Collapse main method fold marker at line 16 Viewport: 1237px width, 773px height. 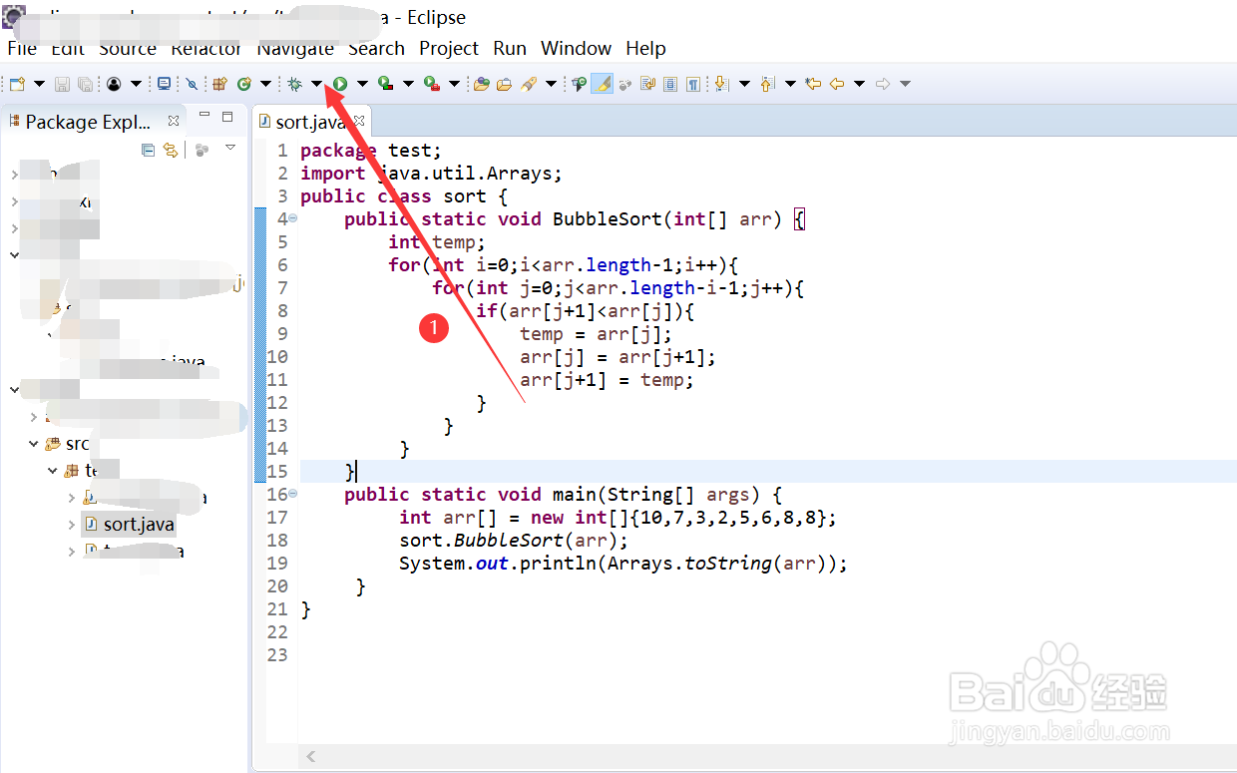[x=292, y=494]
